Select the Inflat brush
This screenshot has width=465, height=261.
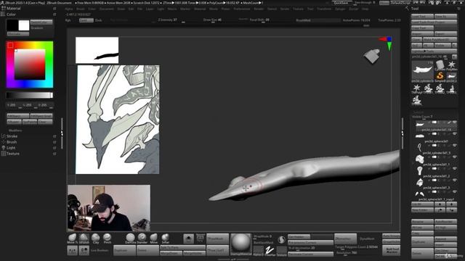[165, 239]
